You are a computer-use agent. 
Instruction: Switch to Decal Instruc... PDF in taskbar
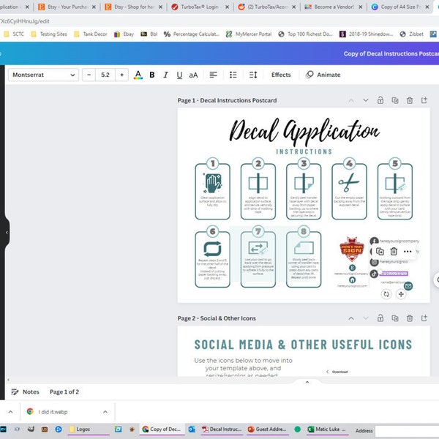(222, 429)
